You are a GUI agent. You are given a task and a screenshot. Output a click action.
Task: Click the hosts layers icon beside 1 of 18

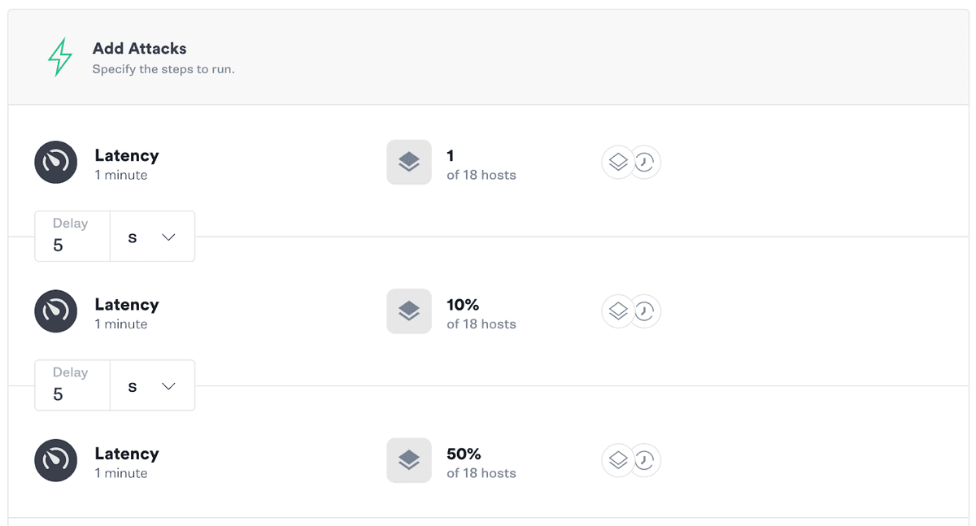tap(409, 163)
